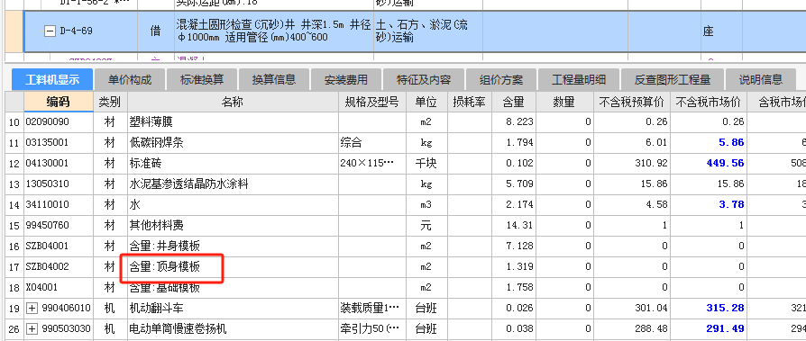Click the 不含税预算价 column header

pyautogui.click(x=632, y=102)
